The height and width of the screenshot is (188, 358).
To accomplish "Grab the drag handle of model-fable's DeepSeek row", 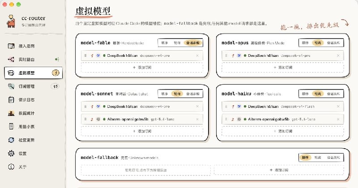I will pyautogui.click(x=85, y=56).
